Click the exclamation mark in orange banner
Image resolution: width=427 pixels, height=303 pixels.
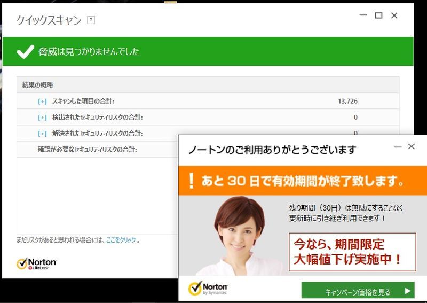pyautogui.click(x=192, y=181)
